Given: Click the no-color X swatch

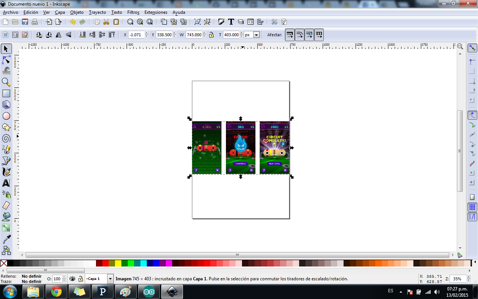Looking at the screenshot, I should tap(4, 263).
